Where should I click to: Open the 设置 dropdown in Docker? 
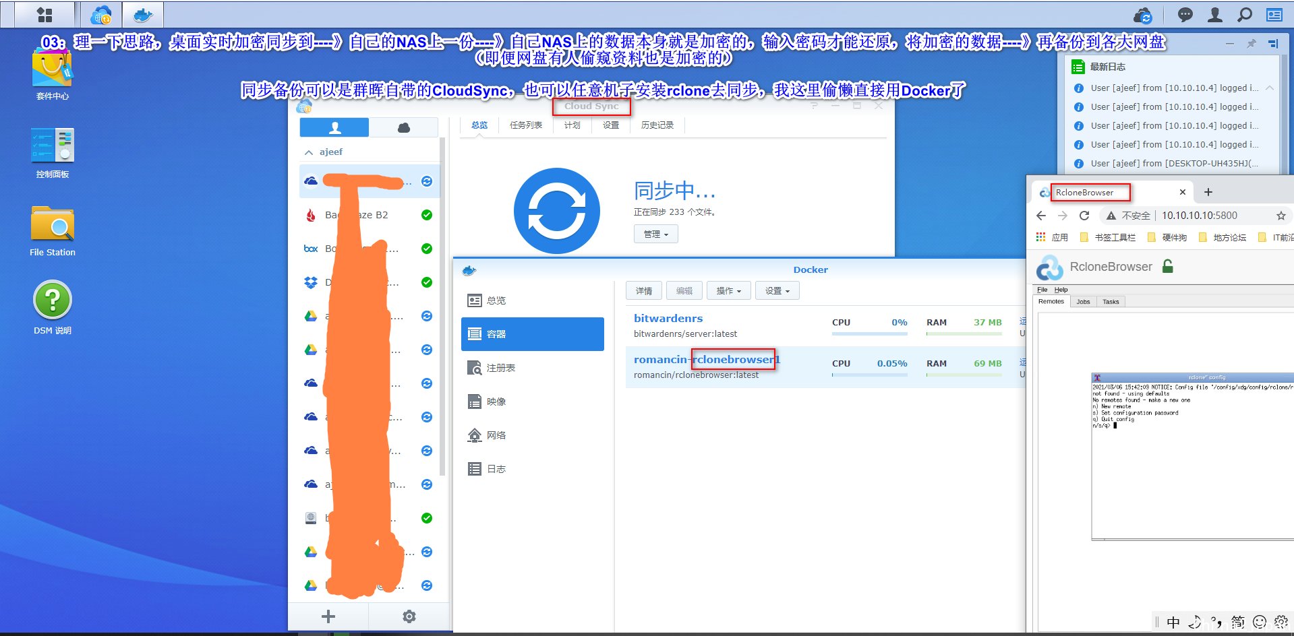tap(777, 290)
